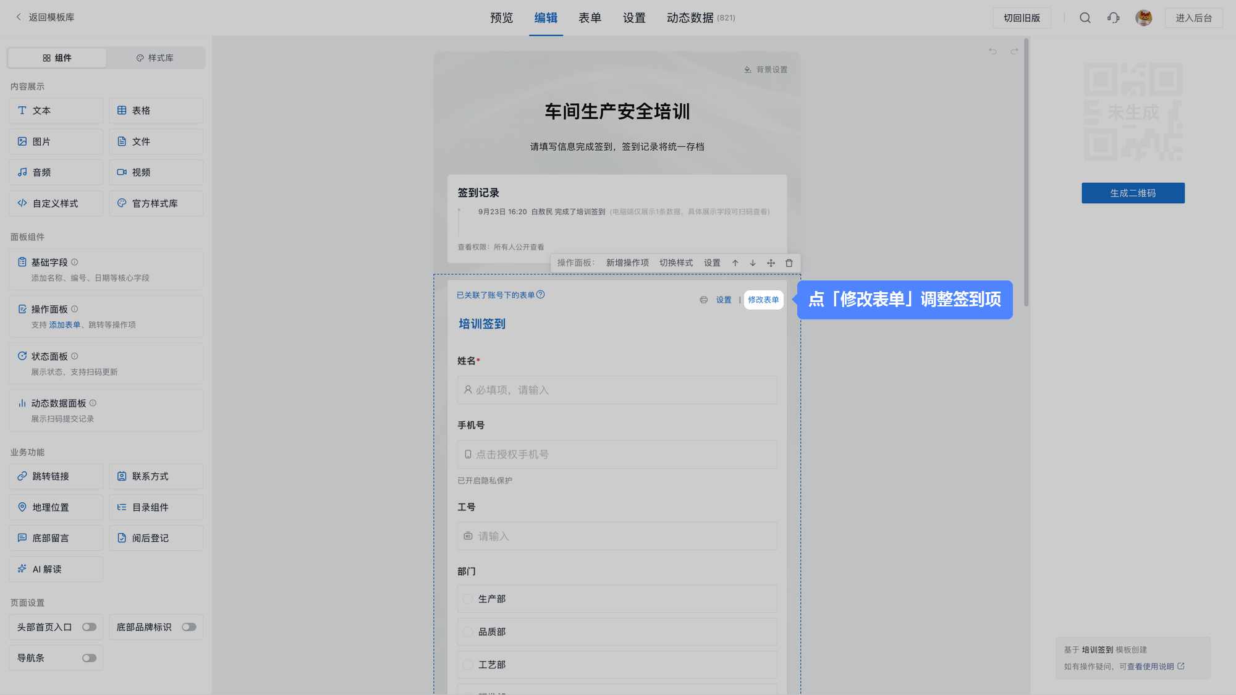Add the 文本 text component
1236x695 pixels.
(56, 111)
